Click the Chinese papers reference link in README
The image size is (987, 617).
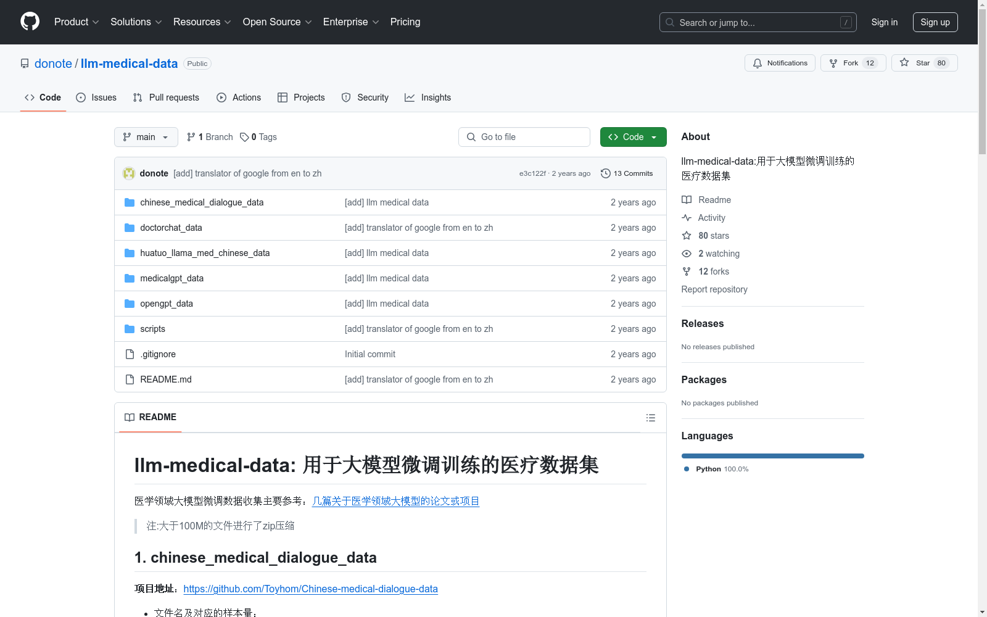click(x=396, y=501)
